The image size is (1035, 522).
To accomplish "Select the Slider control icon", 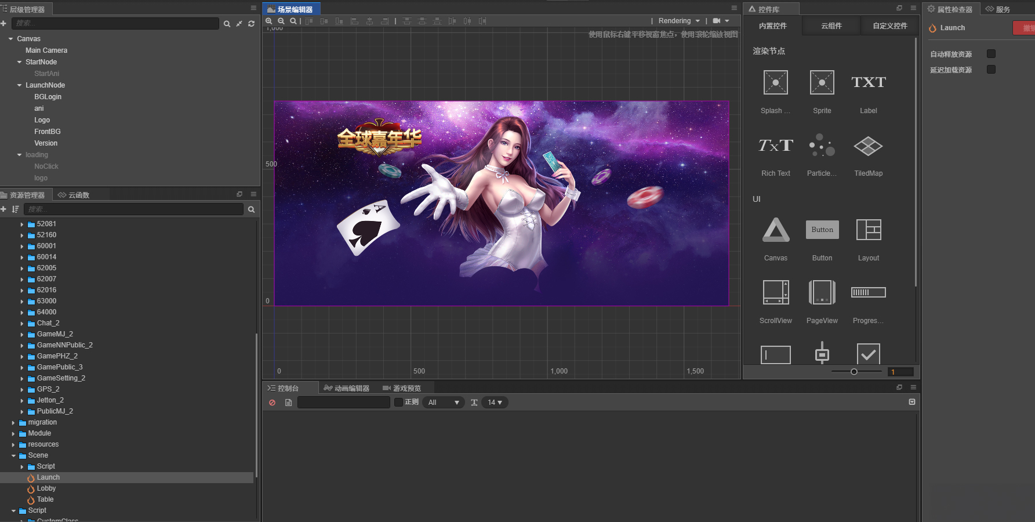I will [822, 353].
